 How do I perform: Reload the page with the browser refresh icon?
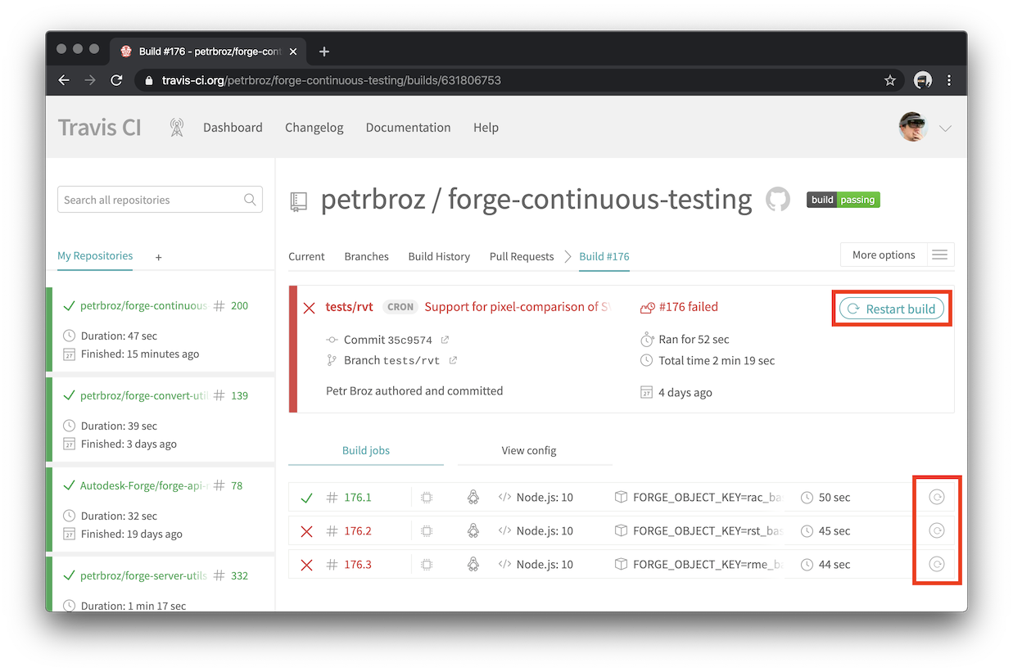click(x=116, y=80)
